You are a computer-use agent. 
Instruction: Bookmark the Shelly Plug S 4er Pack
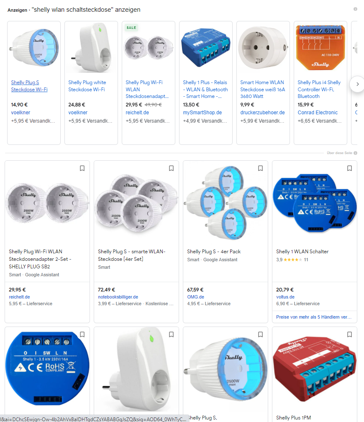pyautogui.click(x=260, y=168)
